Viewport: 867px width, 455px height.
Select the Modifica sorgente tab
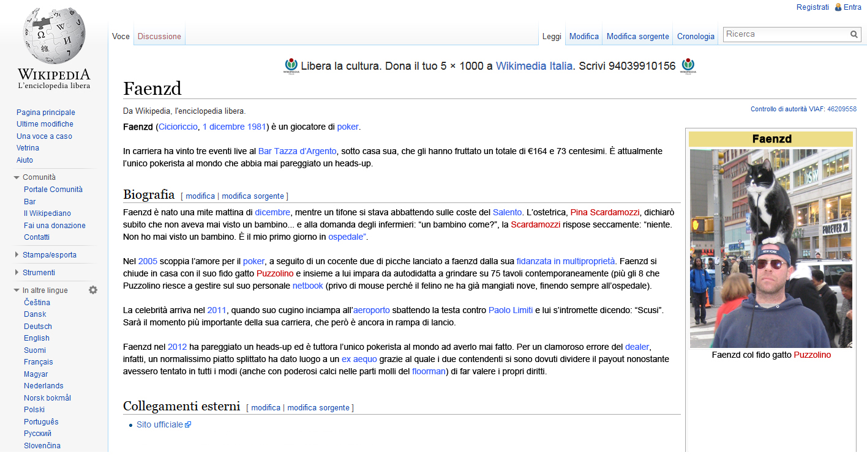[637, 37]
